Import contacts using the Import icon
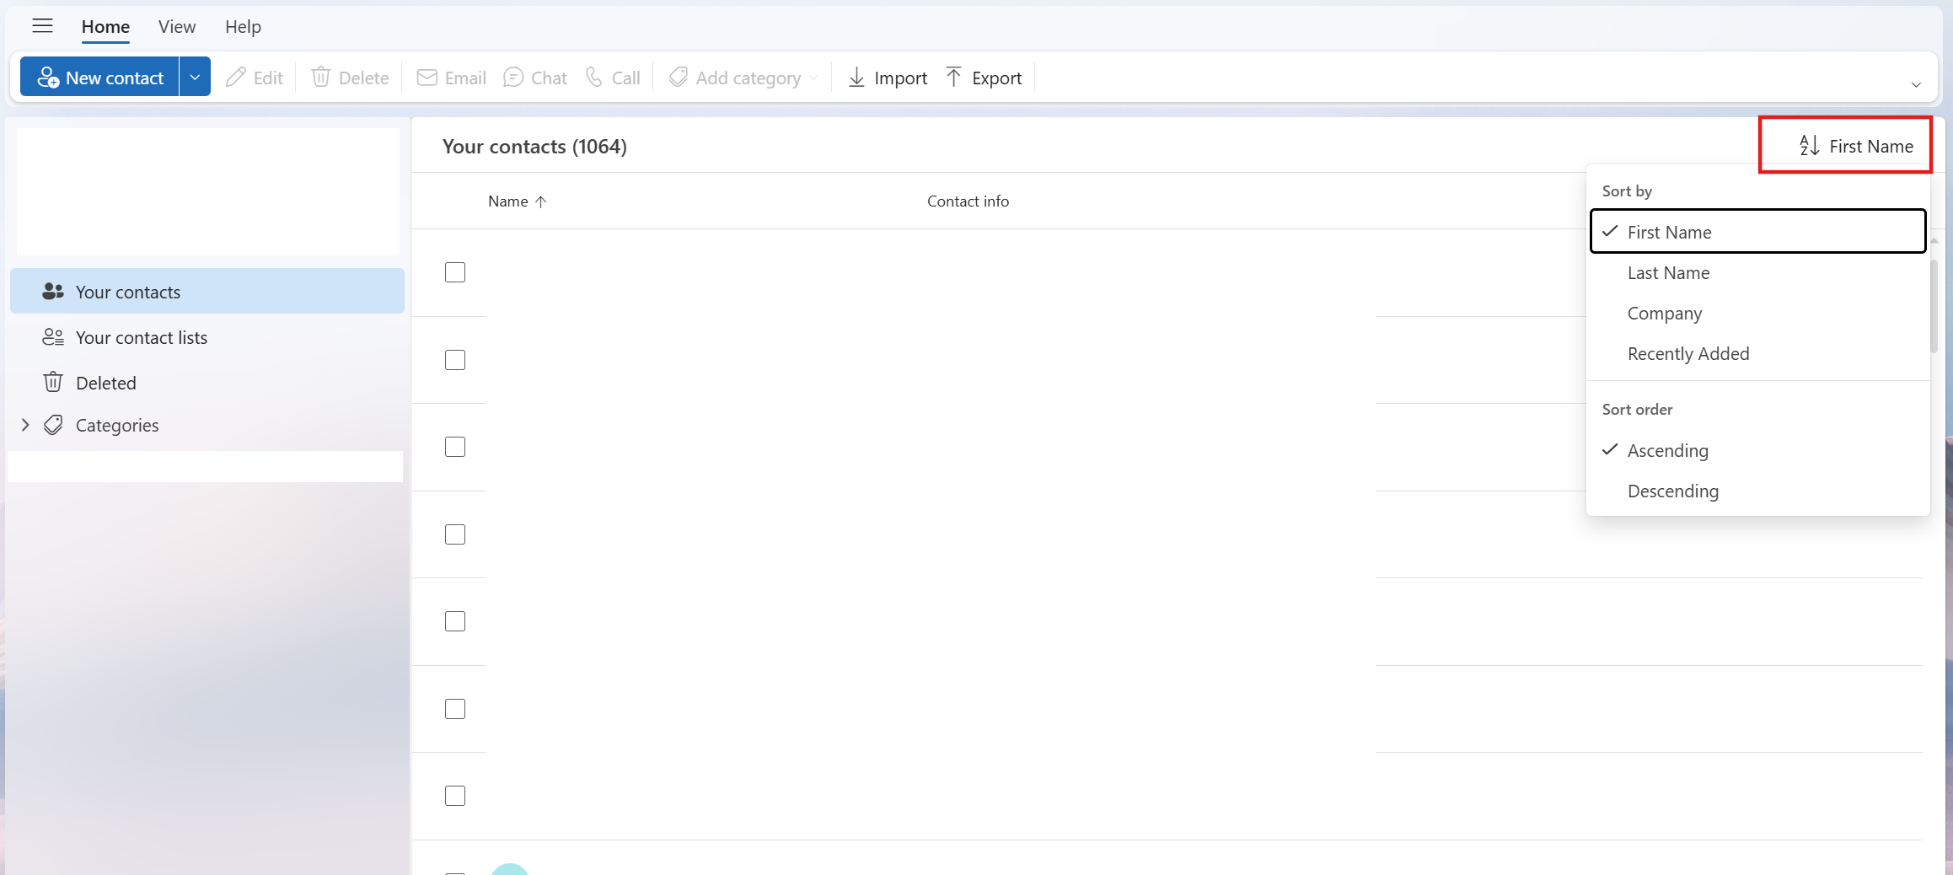 click(856, 77)
